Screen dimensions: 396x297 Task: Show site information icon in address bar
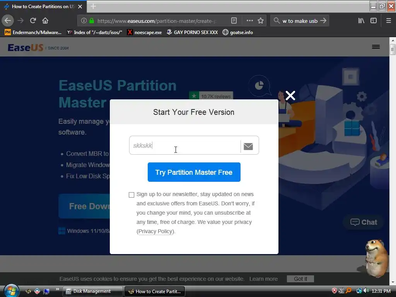(x=84, y=21)
